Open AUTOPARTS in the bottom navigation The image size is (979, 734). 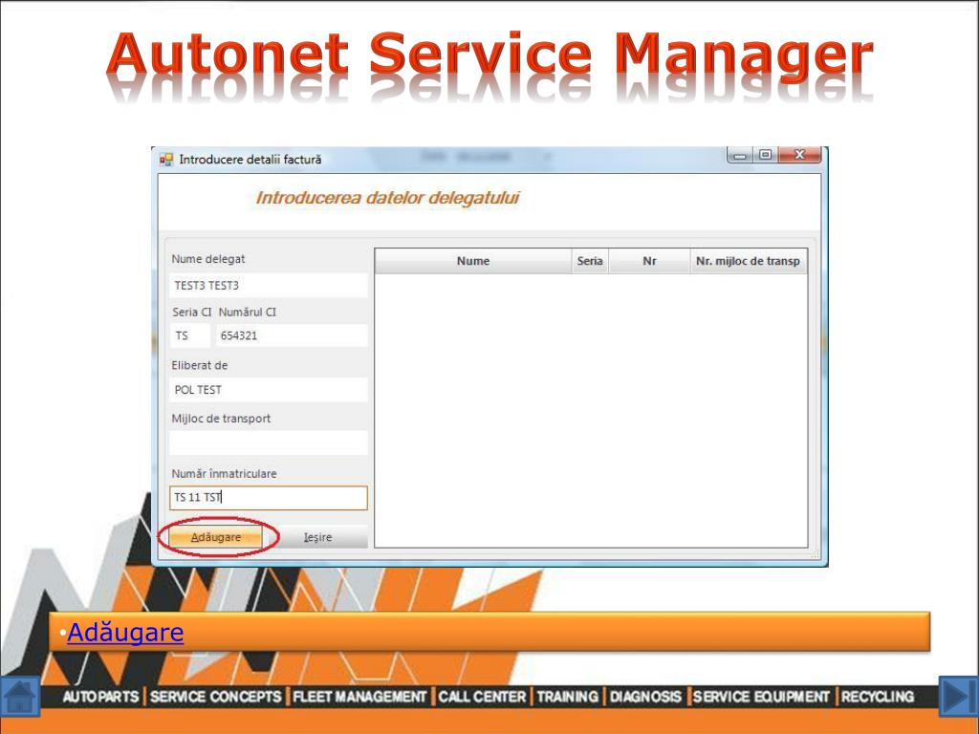point(100,697)
